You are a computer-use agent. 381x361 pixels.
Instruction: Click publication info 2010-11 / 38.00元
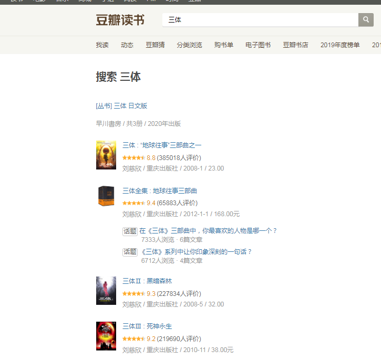tap(208, 349)
